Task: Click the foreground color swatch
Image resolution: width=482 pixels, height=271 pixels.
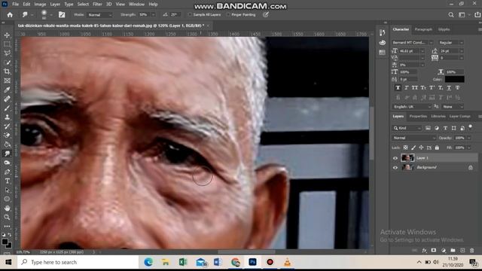Action: point(5,242)
